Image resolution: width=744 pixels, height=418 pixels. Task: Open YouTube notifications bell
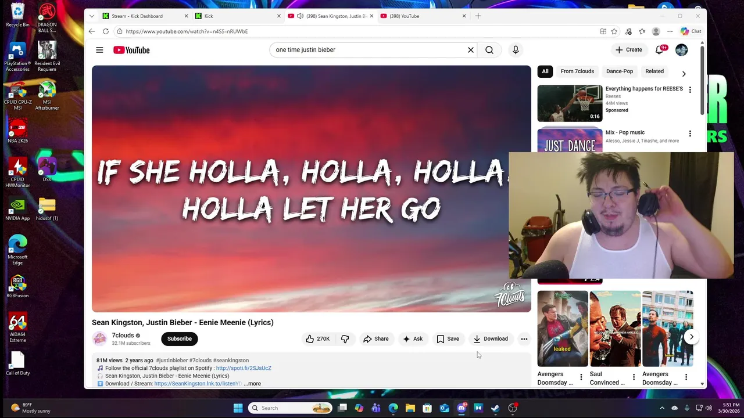click(659, 50)
